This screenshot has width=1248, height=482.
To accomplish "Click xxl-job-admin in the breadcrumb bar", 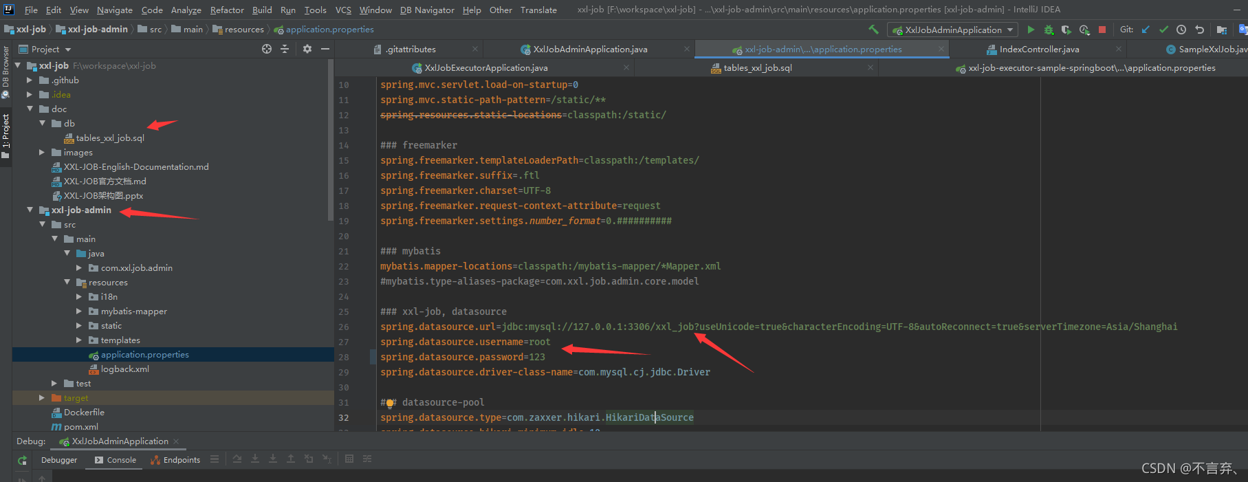I will (x=91, y=29).
